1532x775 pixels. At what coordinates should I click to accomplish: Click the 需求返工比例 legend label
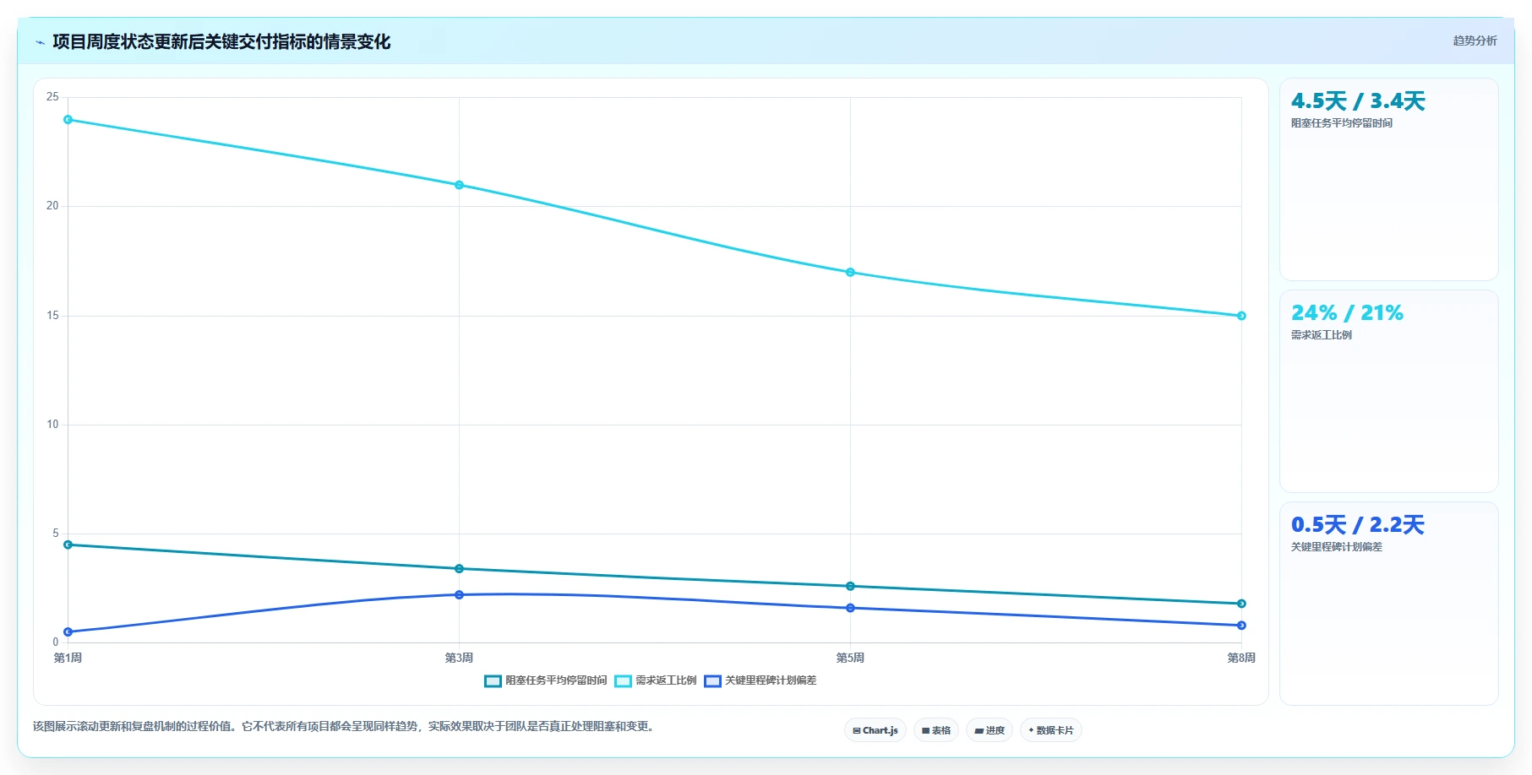tap(666, 680)
